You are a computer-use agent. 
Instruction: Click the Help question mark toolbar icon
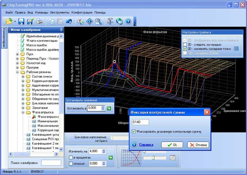click(x=128, y=21)
